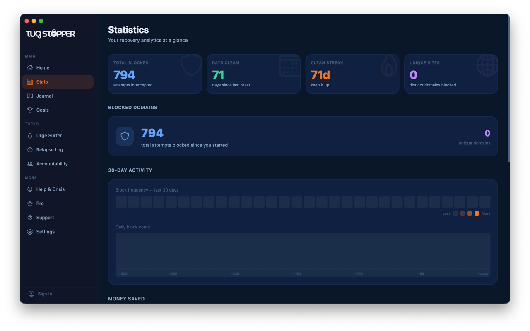Viewport: 530px width, 331px height.
Task: Open Settings with the gear icon
Action: click(x=30, y=232)
